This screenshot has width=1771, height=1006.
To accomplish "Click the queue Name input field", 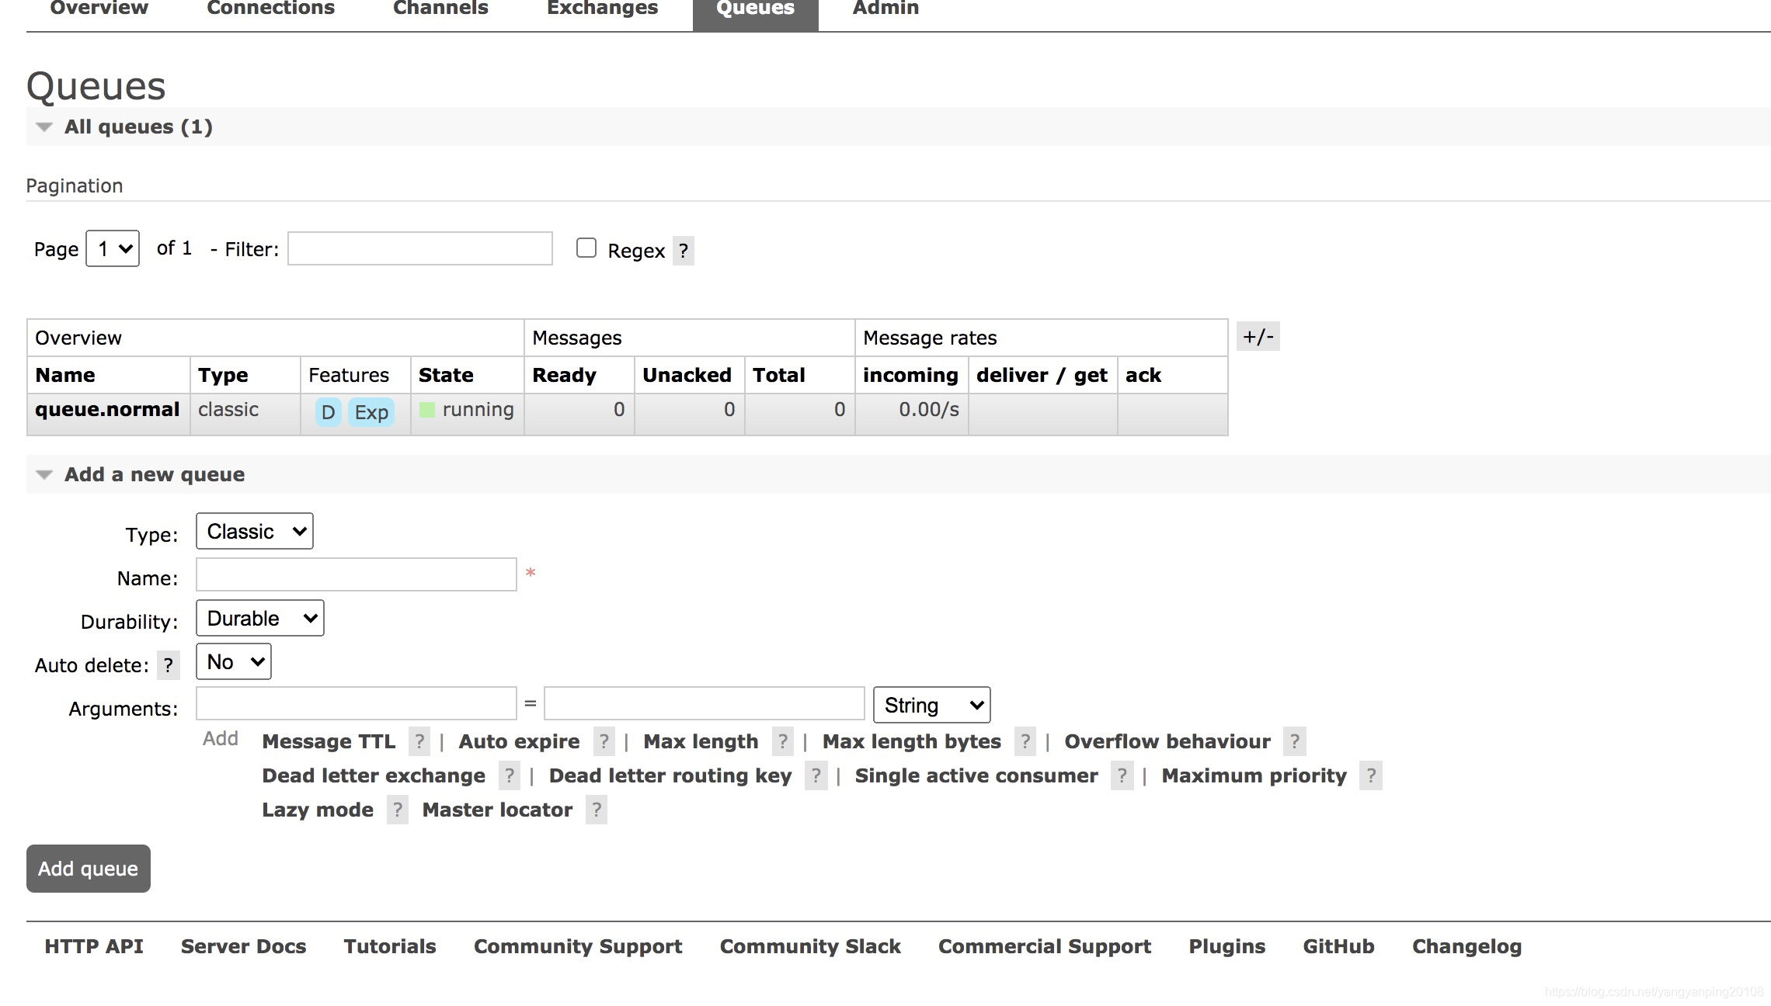I will tap(357, 574).
